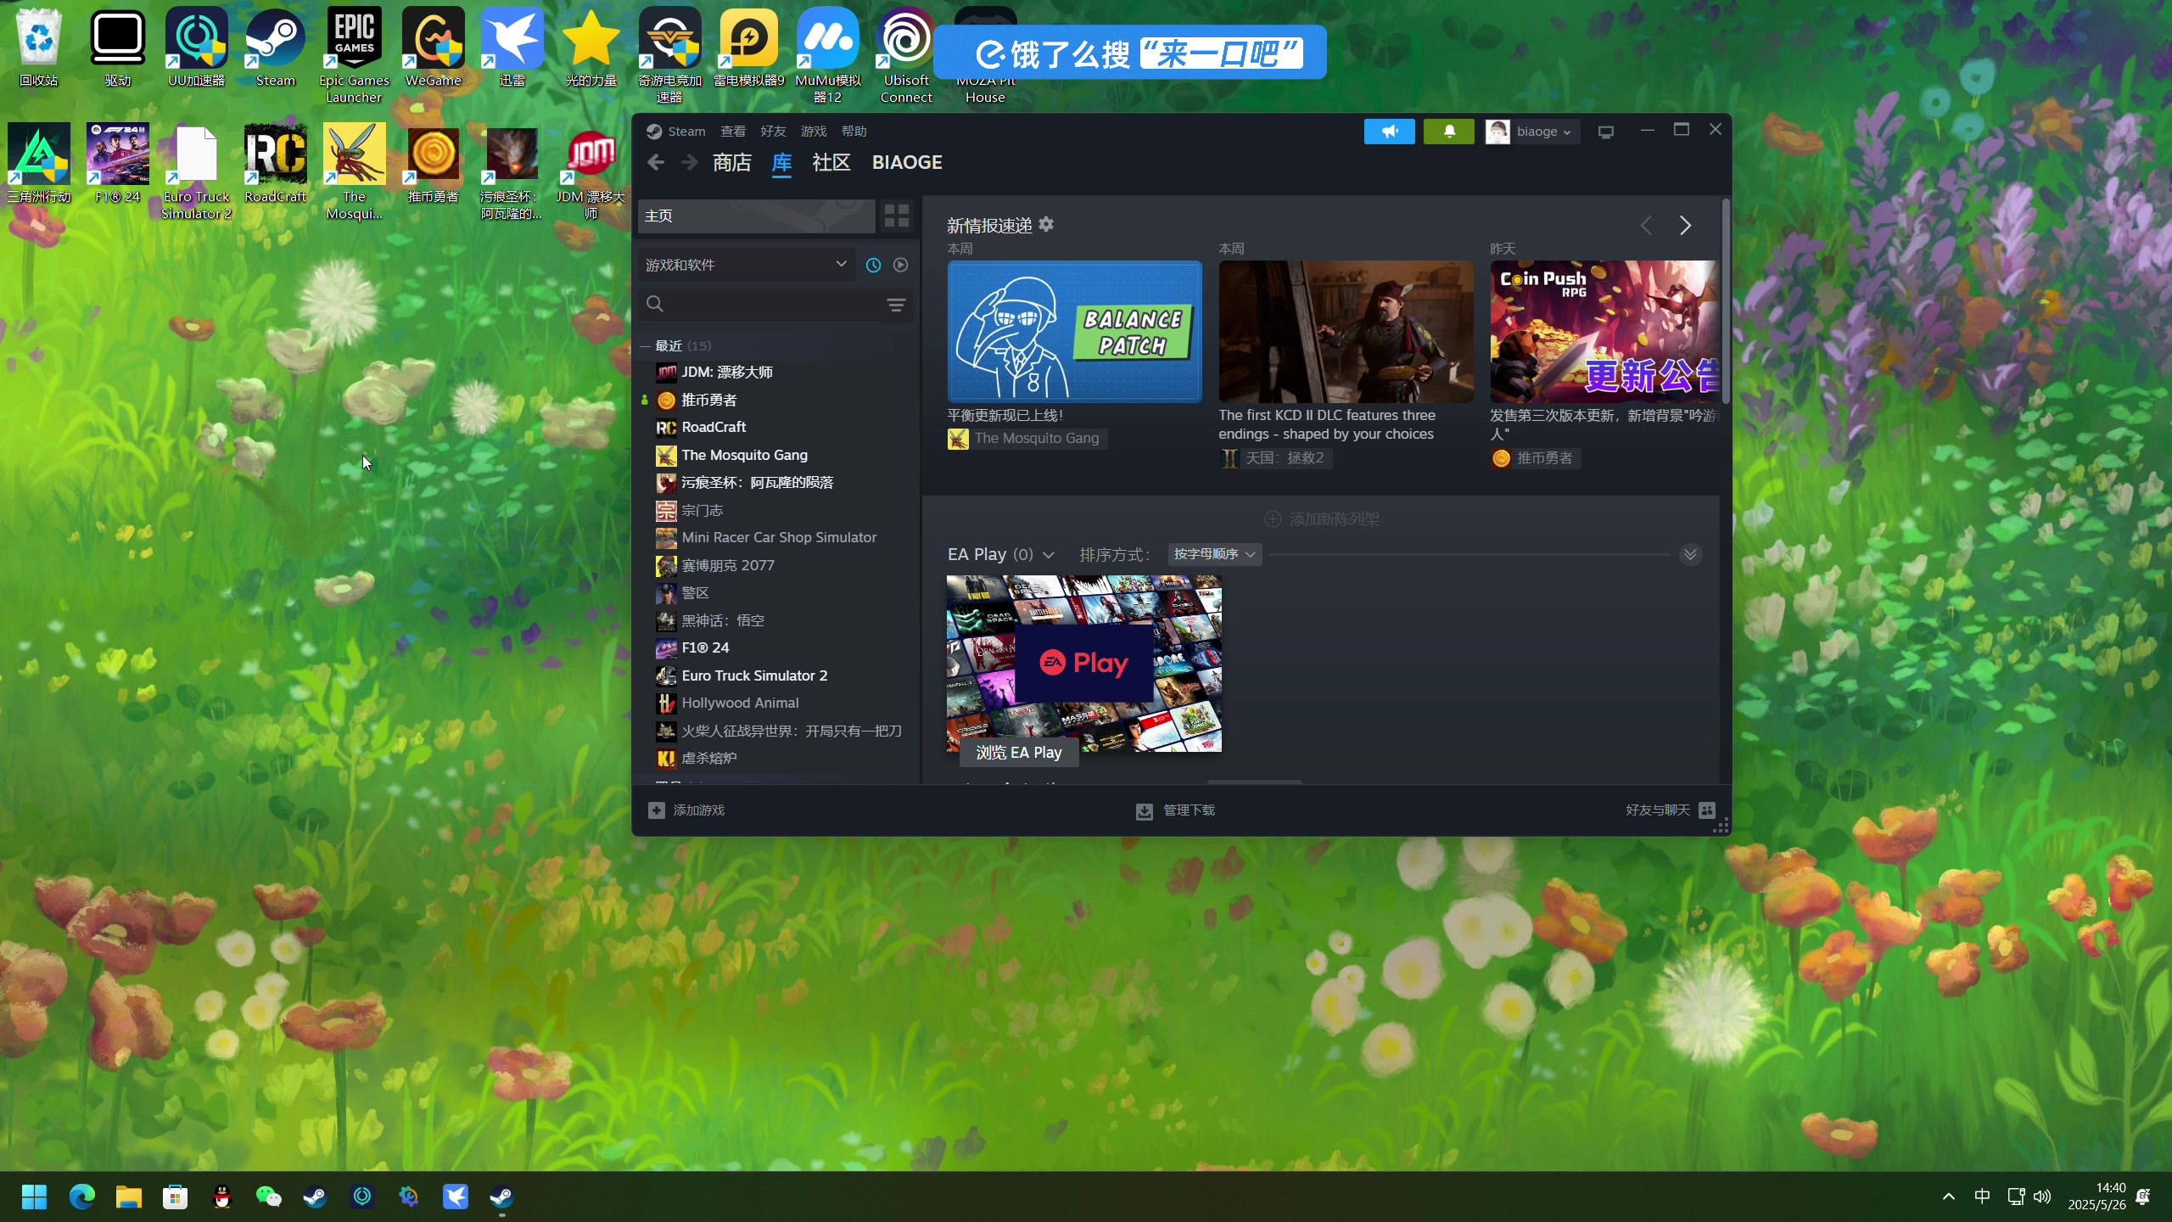Open UU加速器 desktop shortcut
Image resolution: width=2172 pixels, height=1222 pixels.
(196, 48)
